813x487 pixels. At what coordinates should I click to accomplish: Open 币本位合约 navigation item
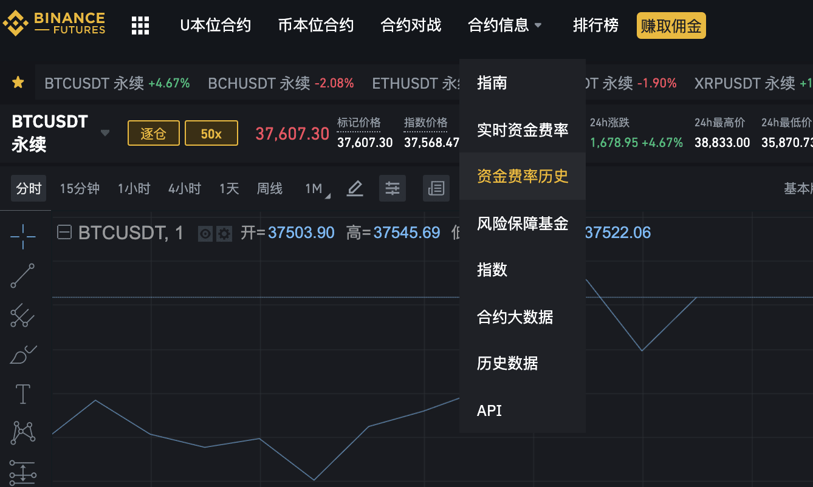(315, 26)
